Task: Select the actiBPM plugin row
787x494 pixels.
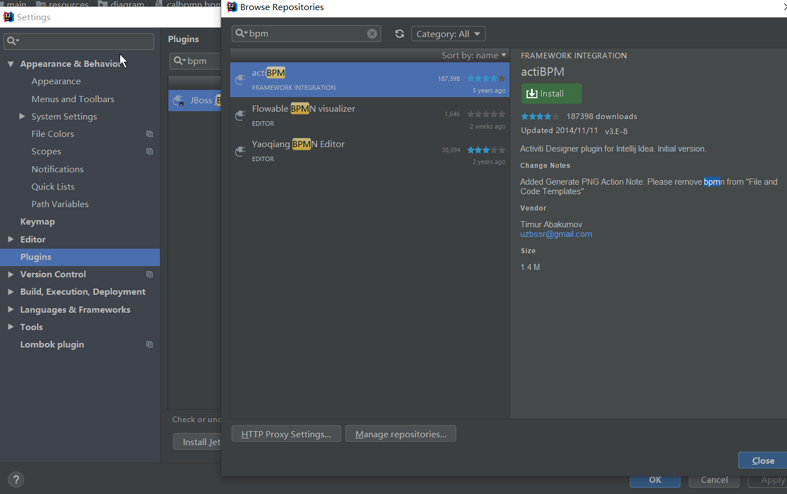Action: pyautogui.click(x=370, y=80)
